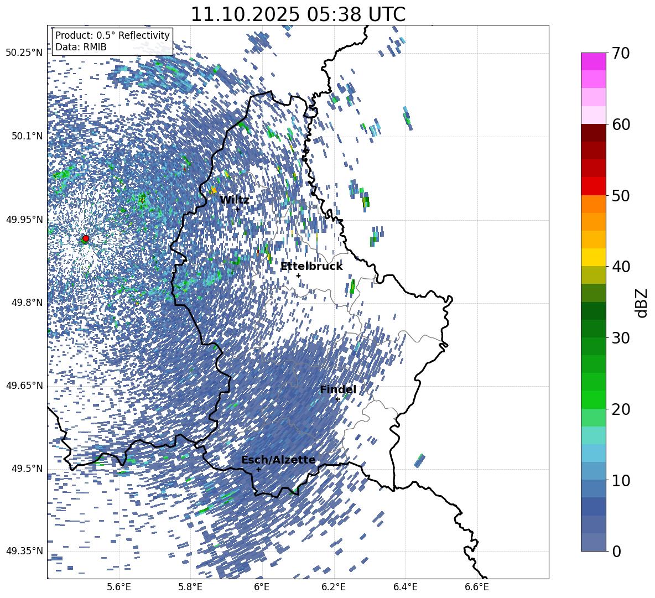Click the 49.95°N latitude tick label

(24, 219)
